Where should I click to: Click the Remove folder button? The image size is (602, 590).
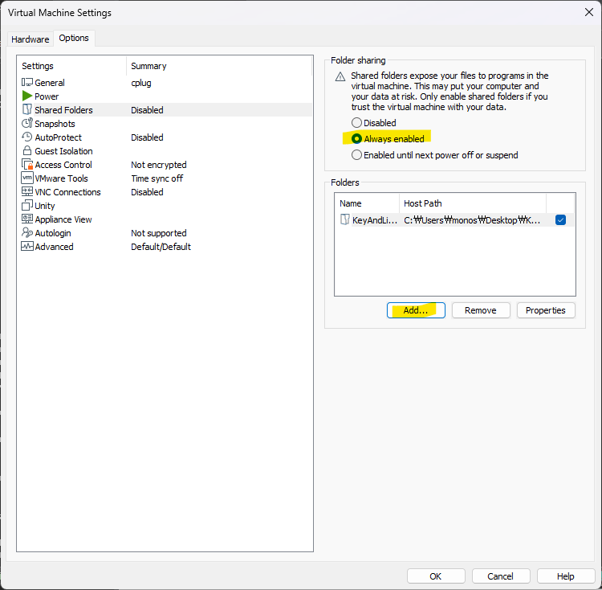tap(481, 310)
